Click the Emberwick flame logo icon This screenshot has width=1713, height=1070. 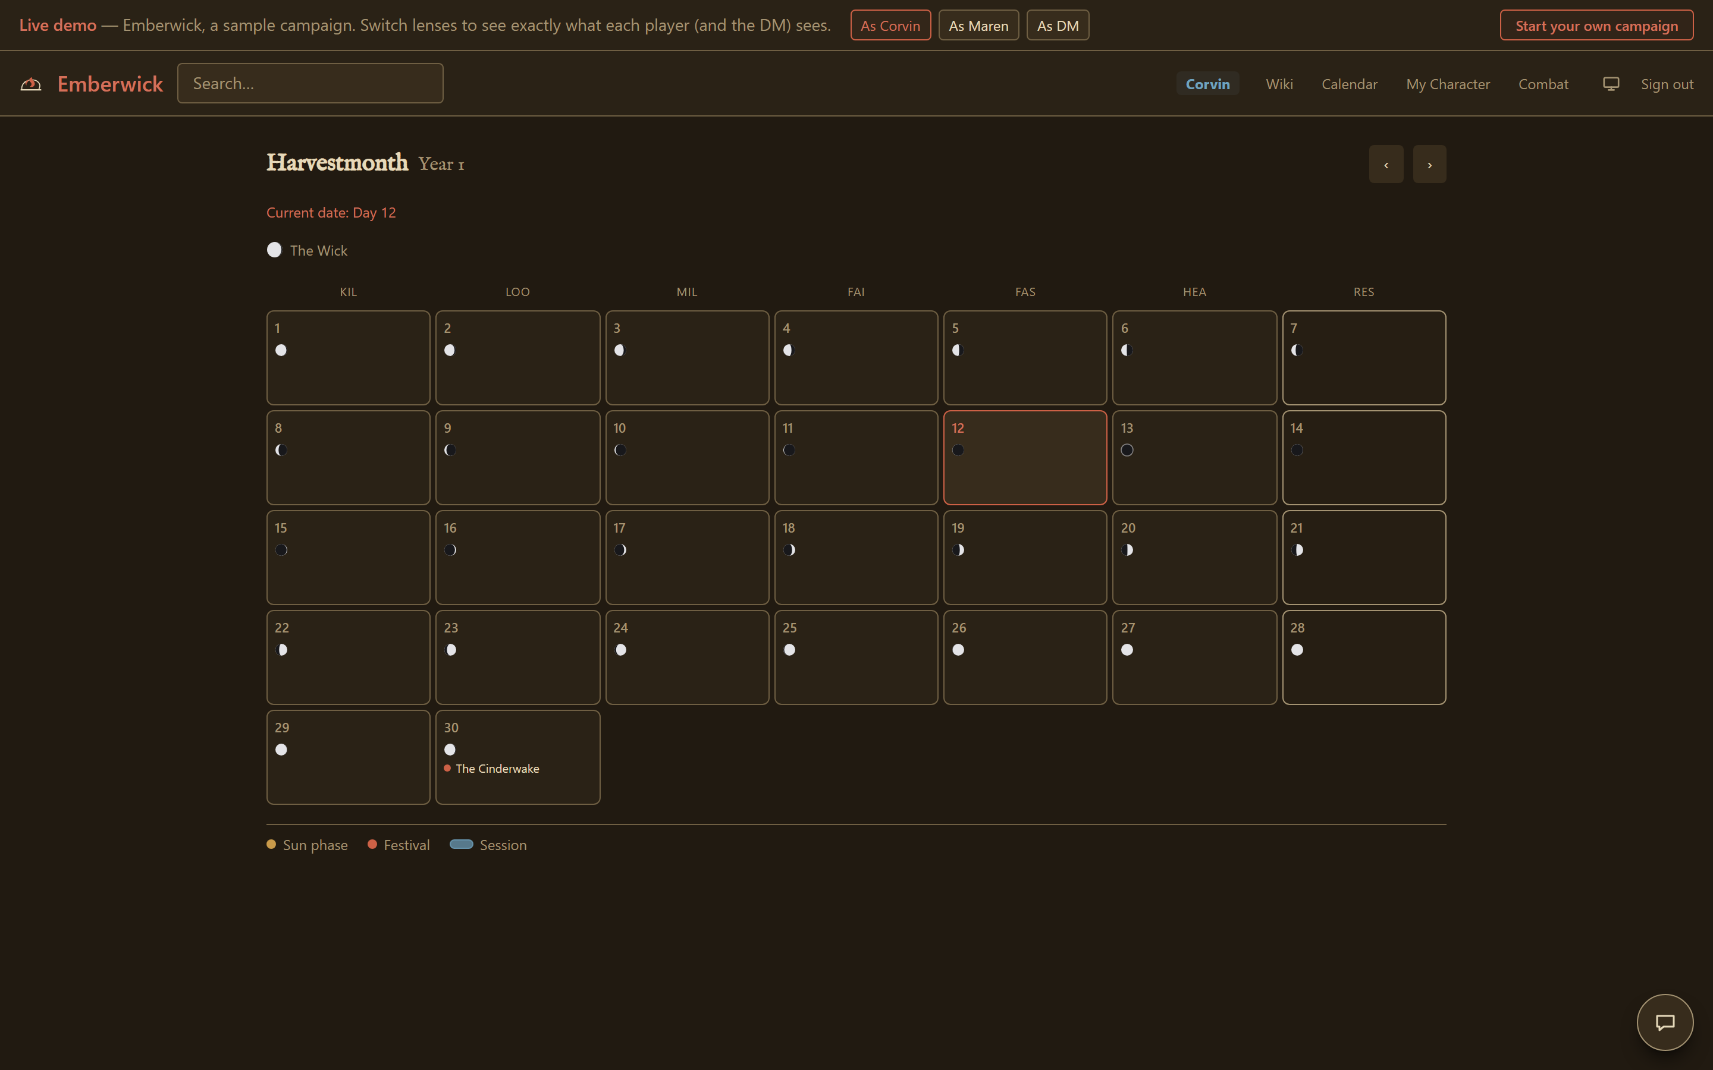click(30, 84)
